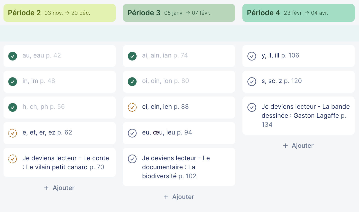Add a lesson under Période 2
The height and width of the screenshot is (212, 359).
(59, 188)
